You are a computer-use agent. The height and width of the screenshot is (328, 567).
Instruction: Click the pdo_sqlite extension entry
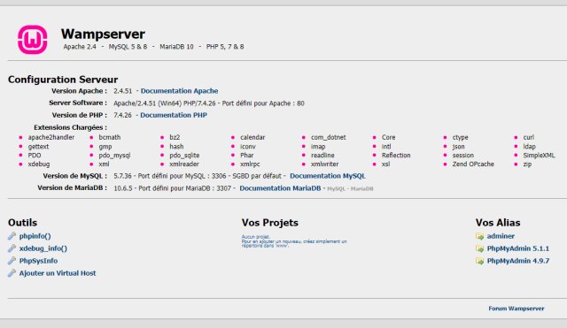(x=184, y=156)
